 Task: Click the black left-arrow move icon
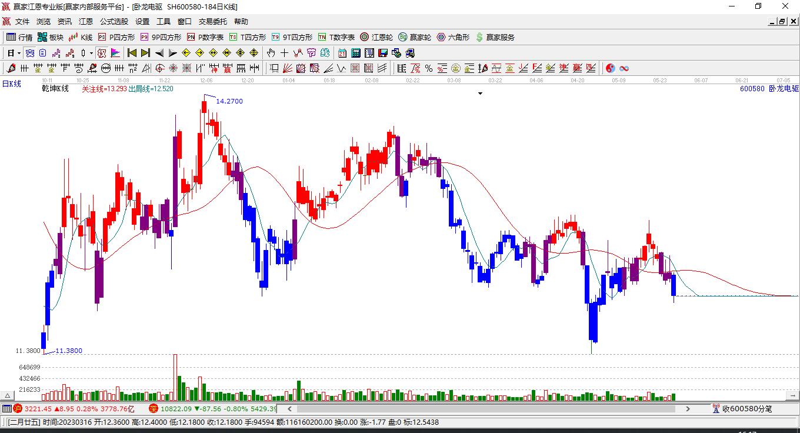coord(159,53)
